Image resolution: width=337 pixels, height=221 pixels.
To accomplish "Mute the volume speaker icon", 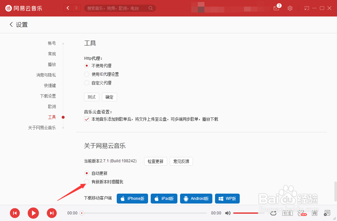I will click(228, 213).
